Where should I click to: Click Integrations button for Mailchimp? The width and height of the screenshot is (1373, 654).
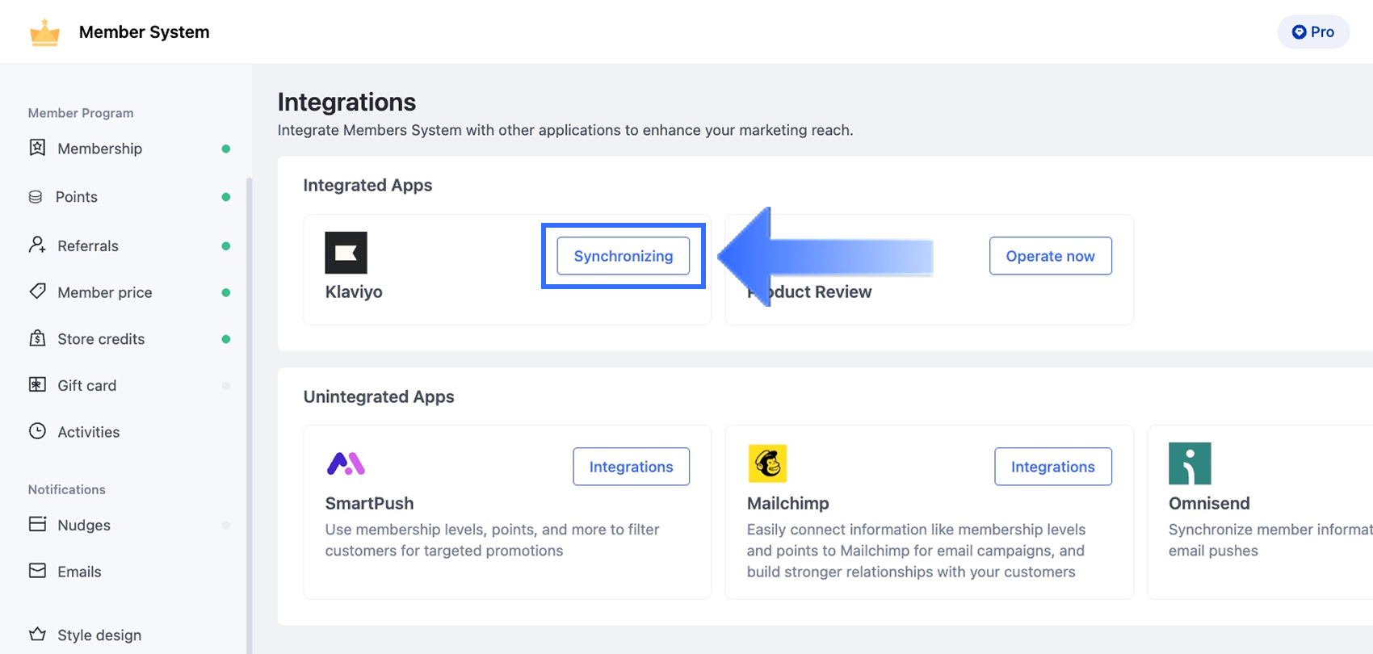(x=1052, y=467)
